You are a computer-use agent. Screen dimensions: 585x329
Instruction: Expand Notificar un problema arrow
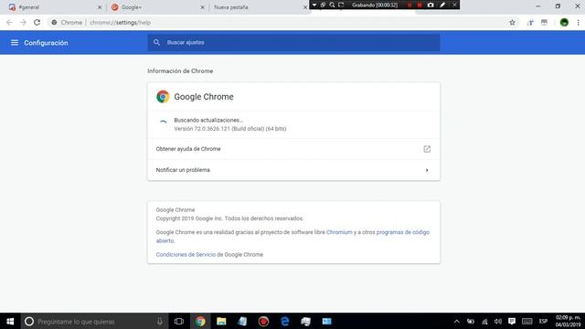pyautogui.click(x=427, y=170)
